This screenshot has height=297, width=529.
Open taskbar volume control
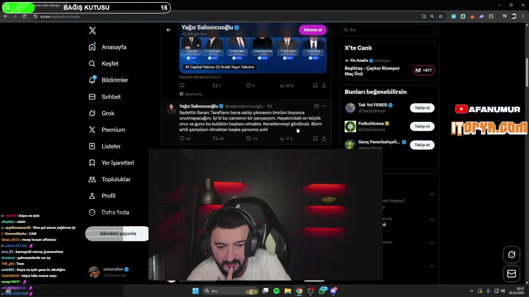pyautogui.click(x=503, y=291)
